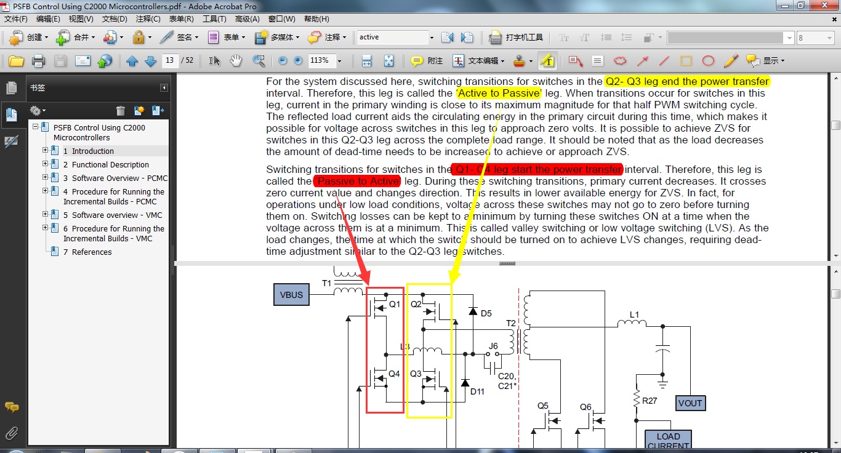
Task: Expand the '1 Introduction' bookmark
Action: point(46,150)
